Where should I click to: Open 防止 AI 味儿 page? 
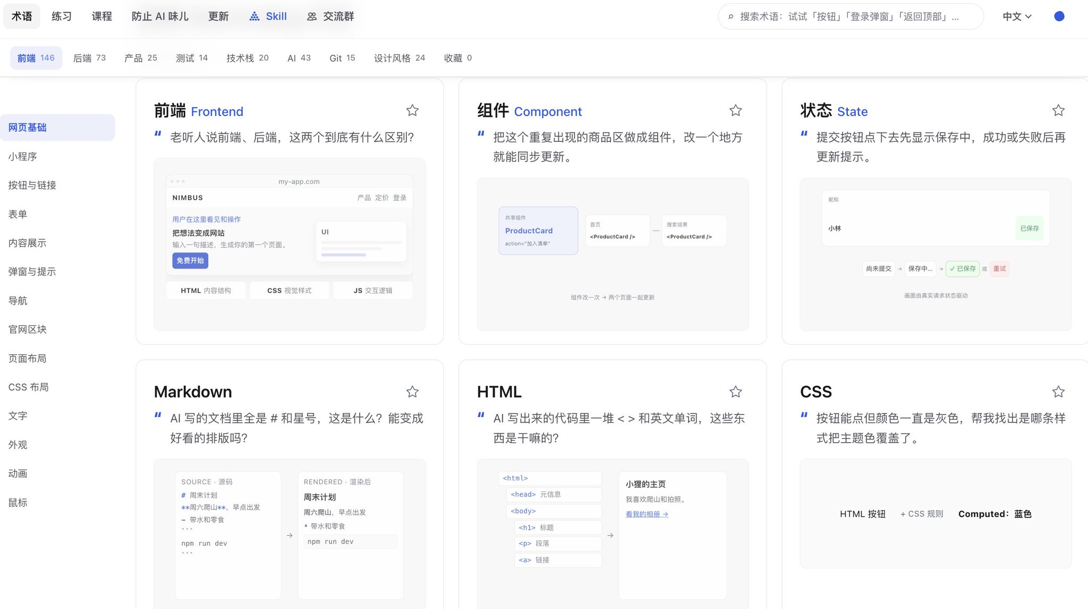tap(160, 16)
